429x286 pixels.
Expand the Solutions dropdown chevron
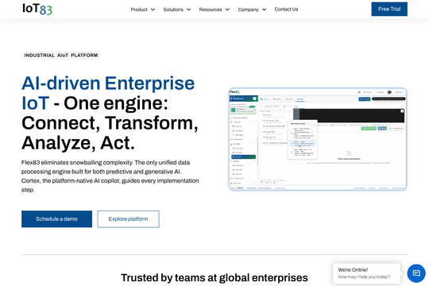pyautogui.click(x=189, y=10)
